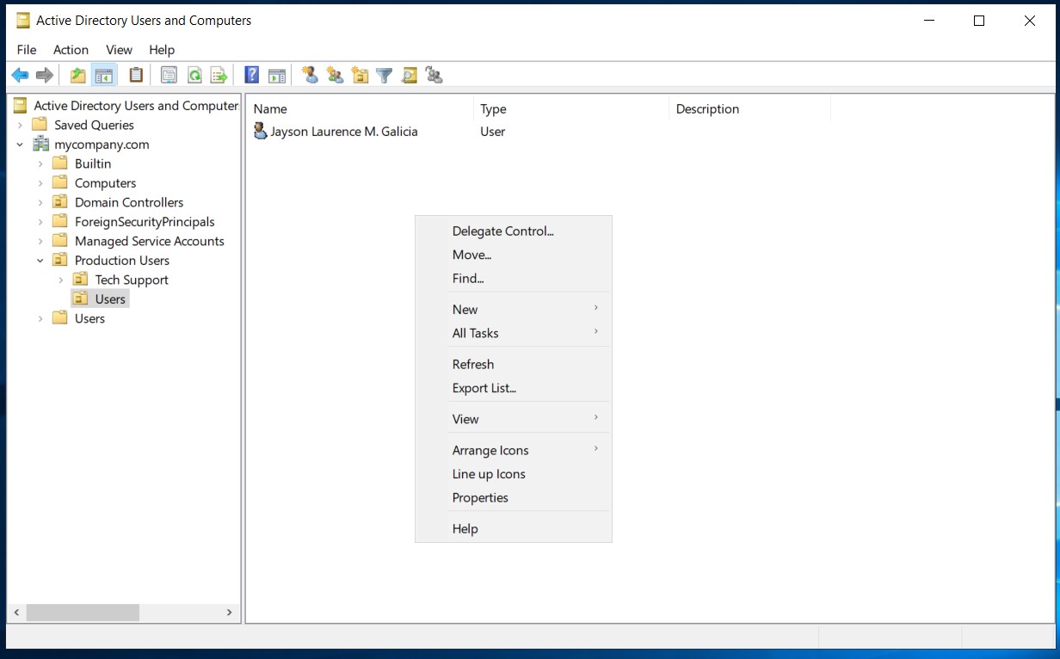The width and height of the screenshot is (1060, 659).
Task: Click the Export List toolbar icon
Action: click(x=219, y=76)
